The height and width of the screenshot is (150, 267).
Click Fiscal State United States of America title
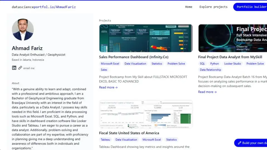[x=129, y=133]
